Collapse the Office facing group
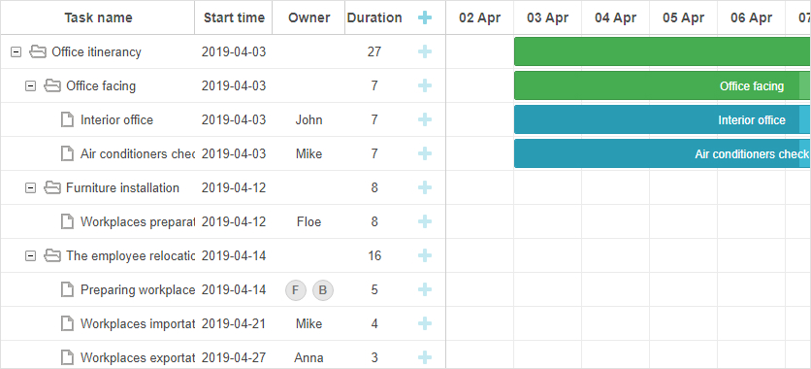The image size is (811, 369). 31,85
